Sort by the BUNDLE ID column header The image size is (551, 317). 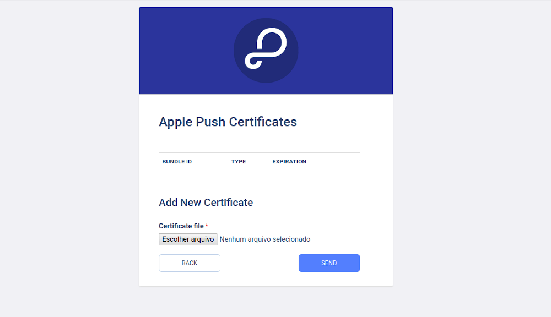177,161
